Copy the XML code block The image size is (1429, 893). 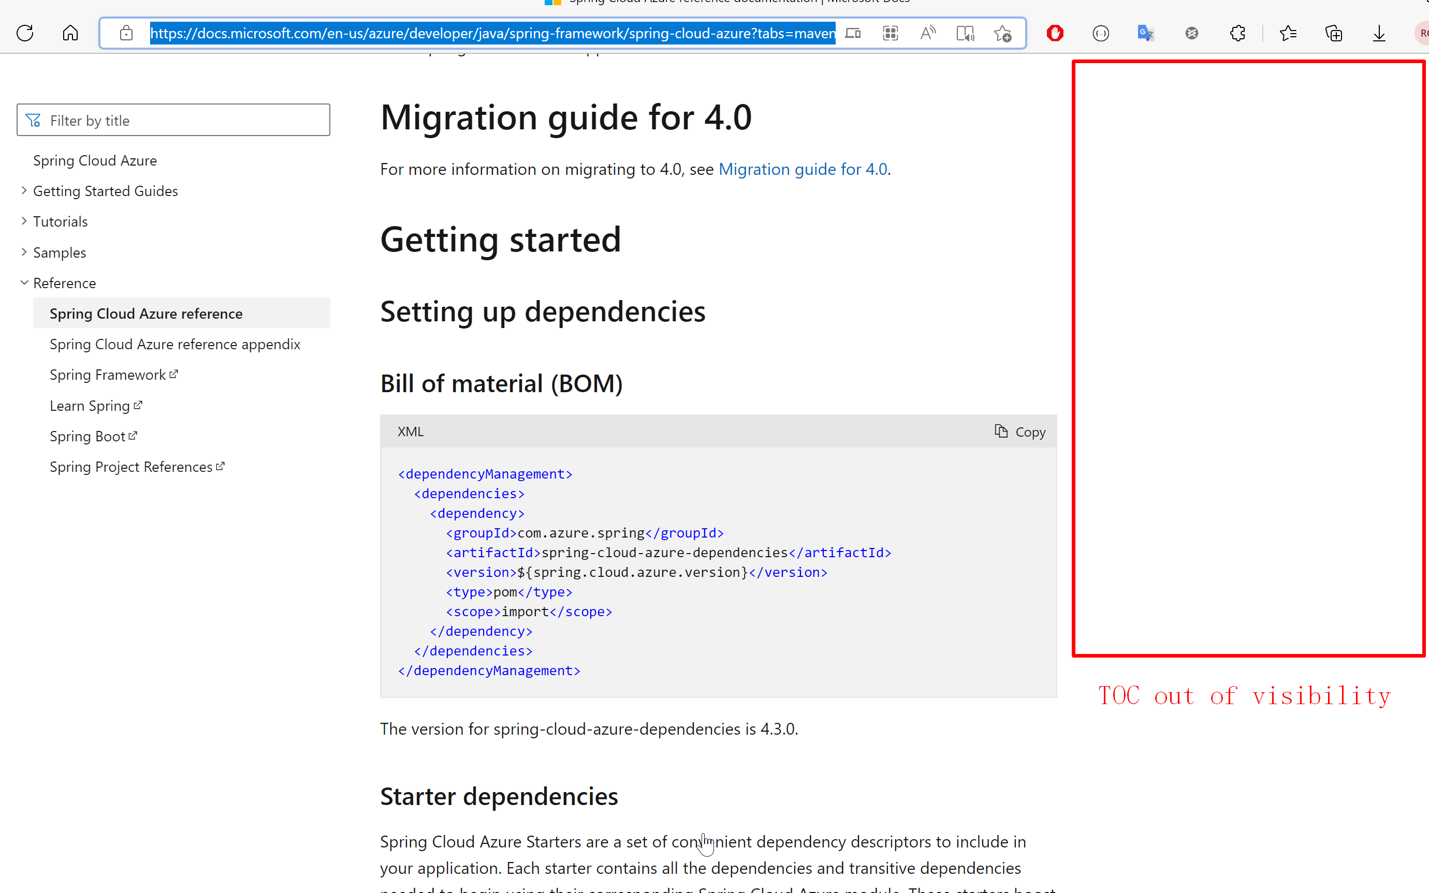tap(1019, 431)
